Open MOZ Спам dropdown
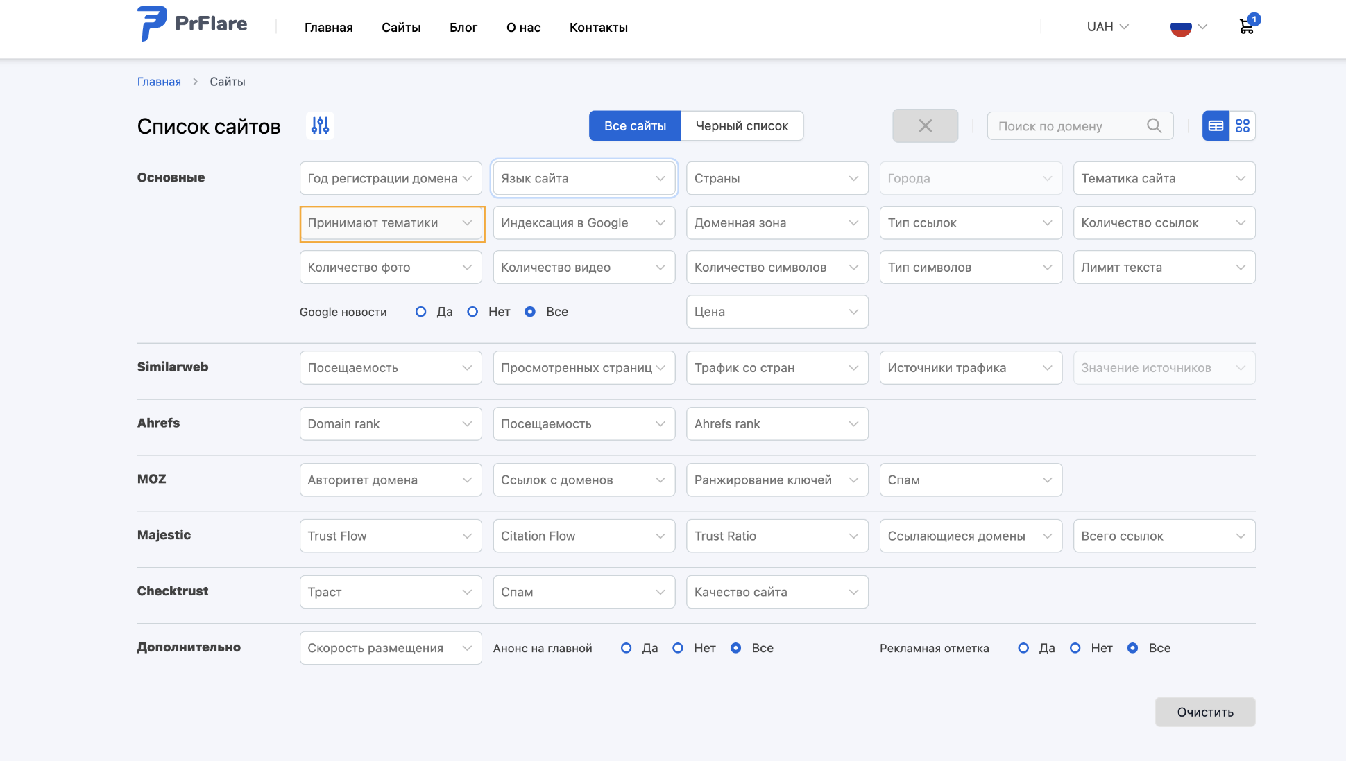 coord(971,480)
